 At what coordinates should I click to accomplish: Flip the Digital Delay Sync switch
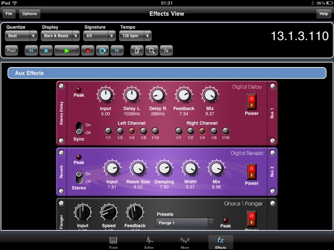[79, 129]
